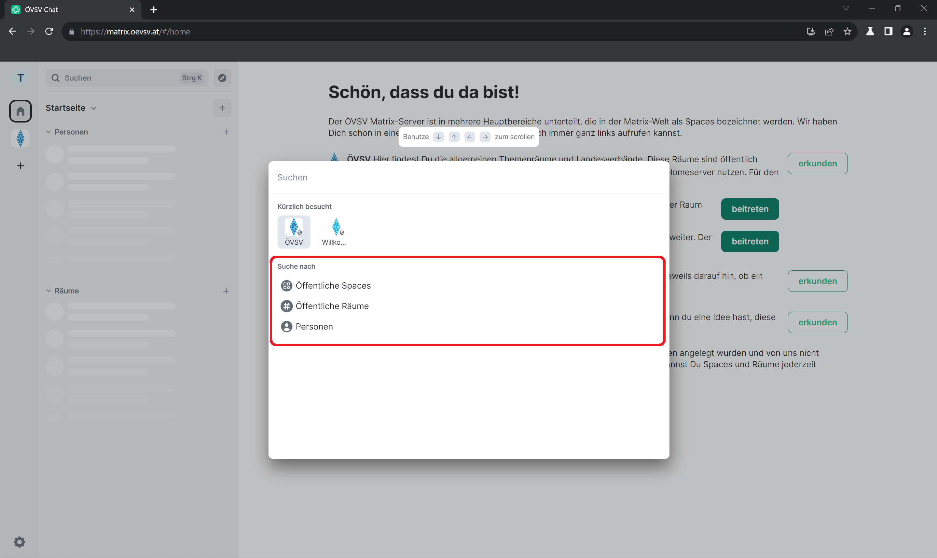This screenshot has width=937, height=558.
Task: Add a room with Räume plus icon
Action: [x=226, y=291]
